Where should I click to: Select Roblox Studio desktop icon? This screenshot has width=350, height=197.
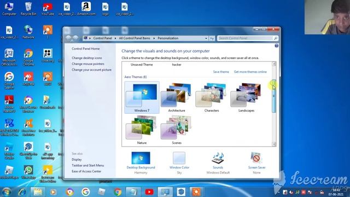coord(9,151)
